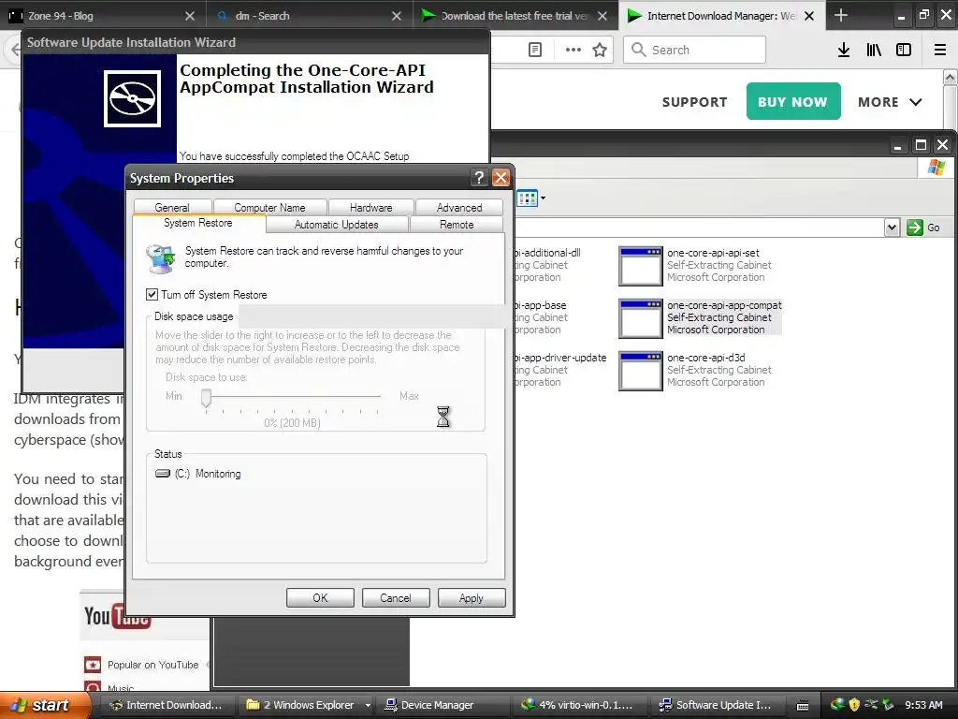Close the dm - Search tab

click(x=397, y=16)
